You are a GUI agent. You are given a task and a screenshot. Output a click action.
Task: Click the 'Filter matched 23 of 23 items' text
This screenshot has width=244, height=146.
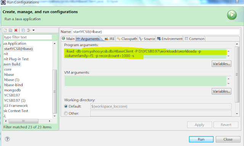(27, 127)
